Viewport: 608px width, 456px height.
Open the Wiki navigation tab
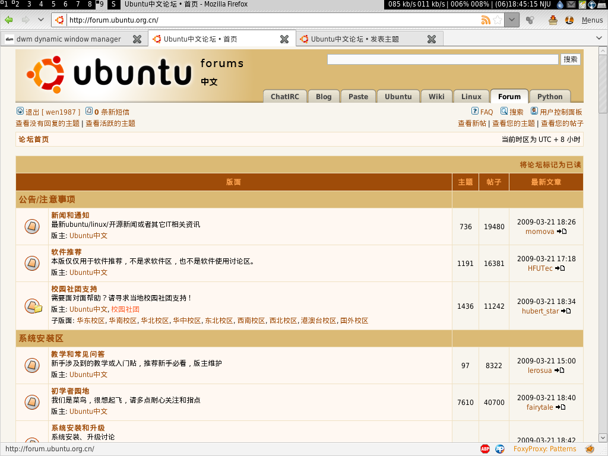coord(436,97)
